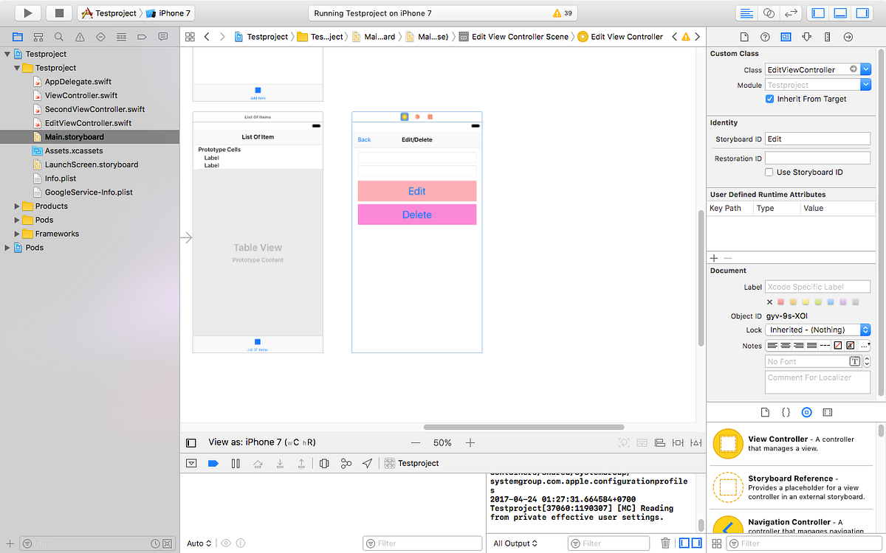This screenshot has width=886, height=553.
Task: Run the Testproject app
Action: 28,12
